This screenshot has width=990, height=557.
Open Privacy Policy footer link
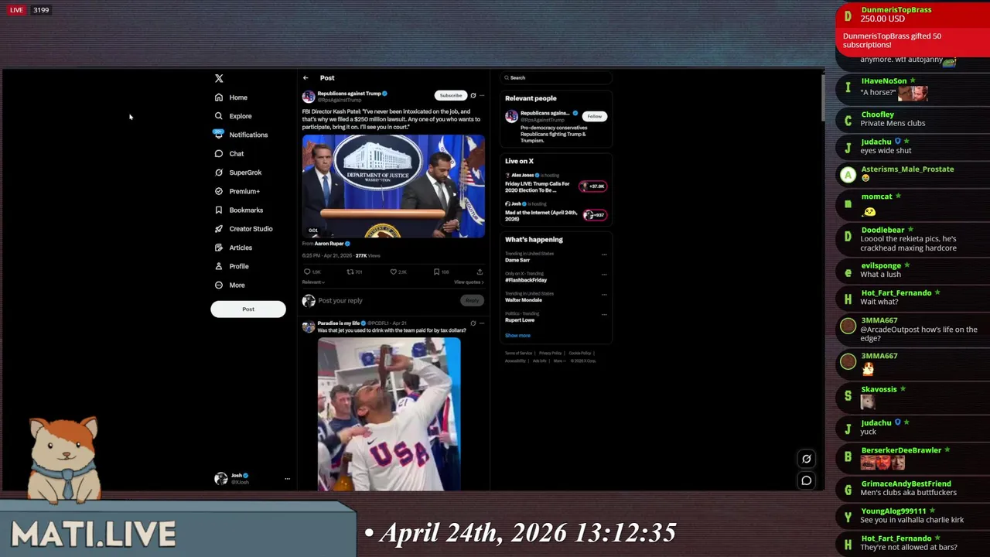point(551,353)
